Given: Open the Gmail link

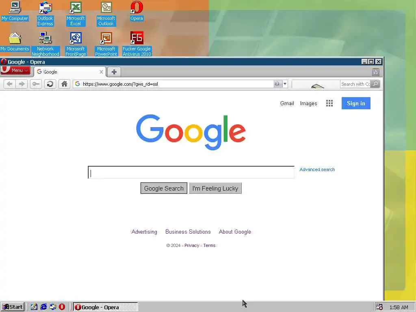Looking at the screenshot, I should pyautogui.click(x=287, y=104).
